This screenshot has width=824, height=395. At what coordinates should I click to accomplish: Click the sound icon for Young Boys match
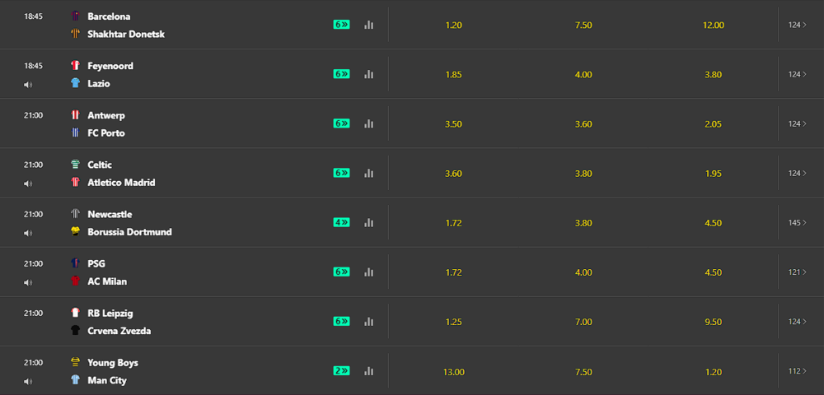point(28,381)
